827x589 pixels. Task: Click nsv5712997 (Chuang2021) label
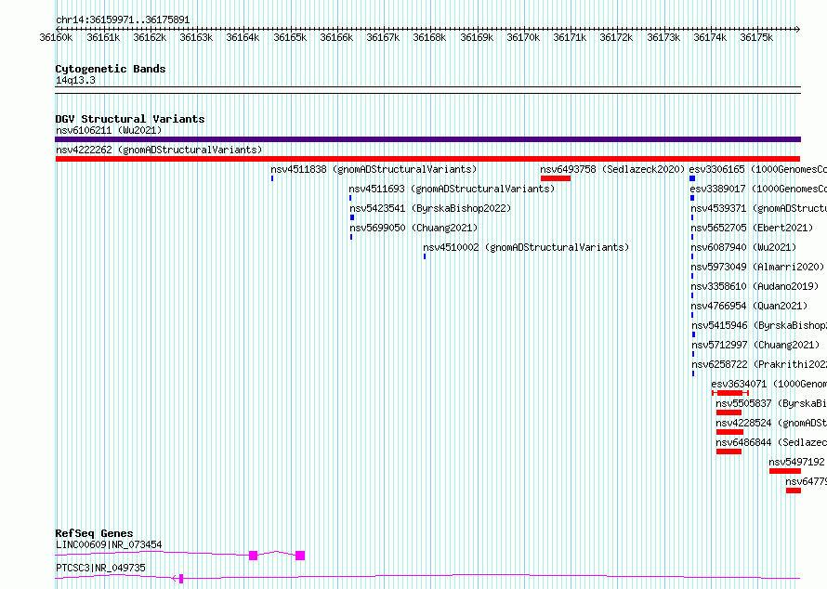(755, 345)
